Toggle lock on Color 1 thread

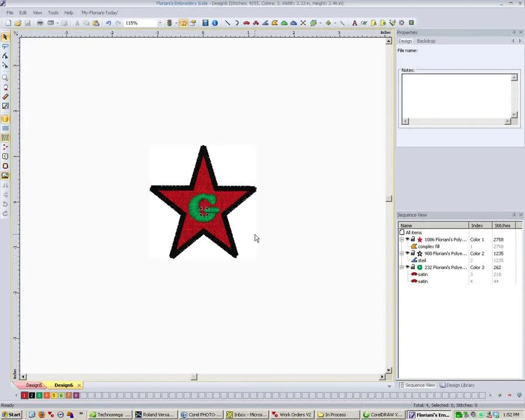tap(413, 239)
